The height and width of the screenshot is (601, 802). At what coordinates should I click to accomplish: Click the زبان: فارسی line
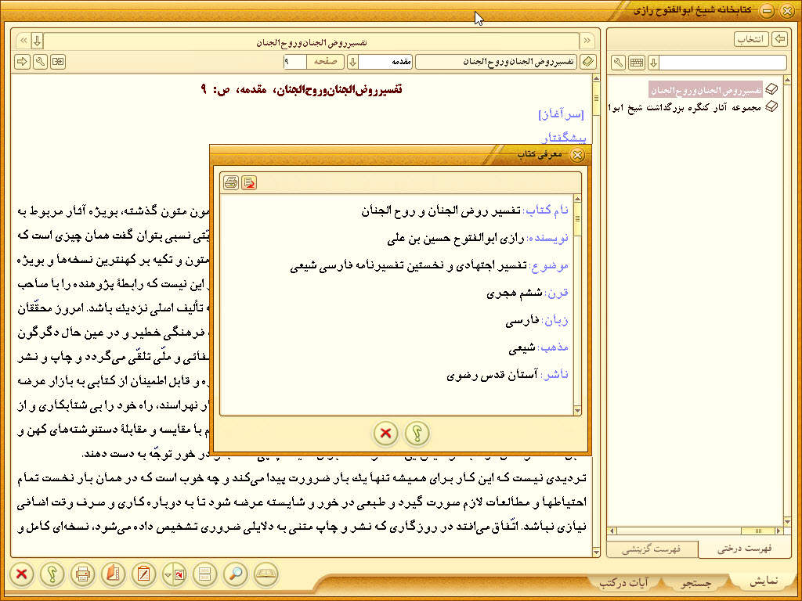537,321
